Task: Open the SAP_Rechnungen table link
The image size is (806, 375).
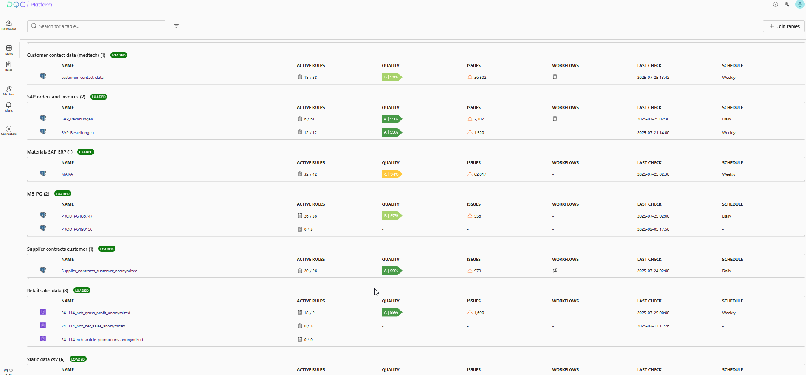Action: click(x=77, y=119)
